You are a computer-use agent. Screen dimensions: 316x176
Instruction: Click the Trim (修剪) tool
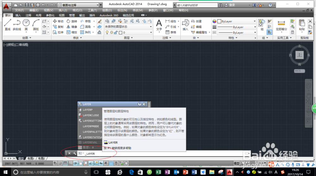click(86, 21)
